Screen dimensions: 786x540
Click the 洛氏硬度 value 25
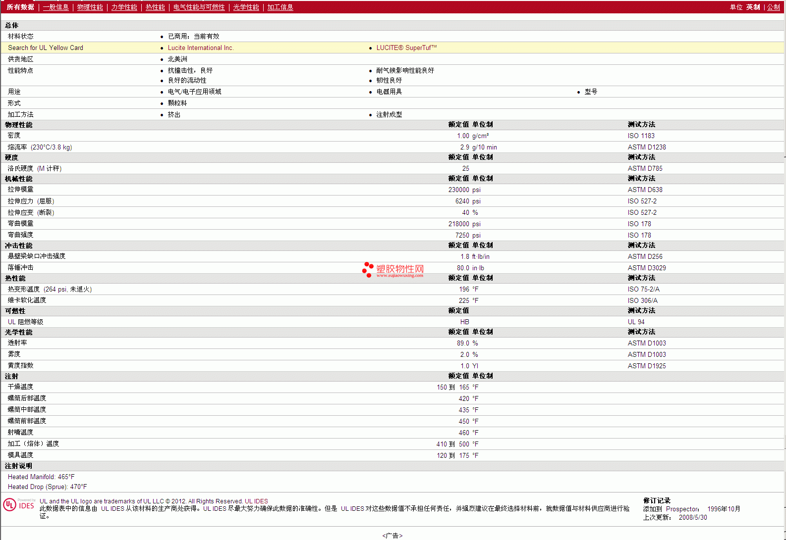click(x=466, y=169)
